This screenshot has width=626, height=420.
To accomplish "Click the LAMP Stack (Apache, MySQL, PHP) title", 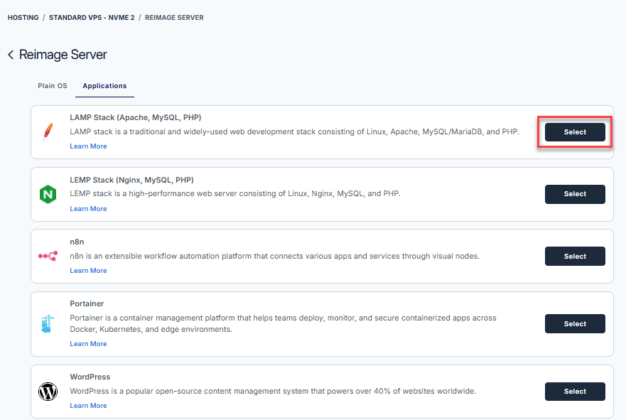I will click(135, 117).
